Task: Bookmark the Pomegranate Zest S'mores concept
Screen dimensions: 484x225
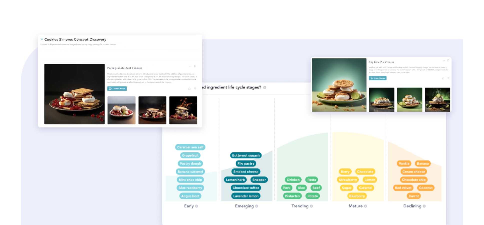Action: click(195, 66)
